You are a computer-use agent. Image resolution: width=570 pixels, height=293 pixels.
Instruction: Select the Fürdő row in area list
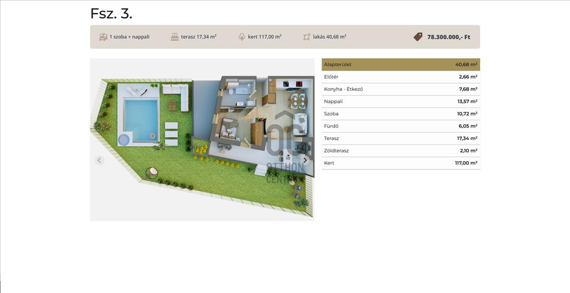pyautogui.click(x=400, y=126)
